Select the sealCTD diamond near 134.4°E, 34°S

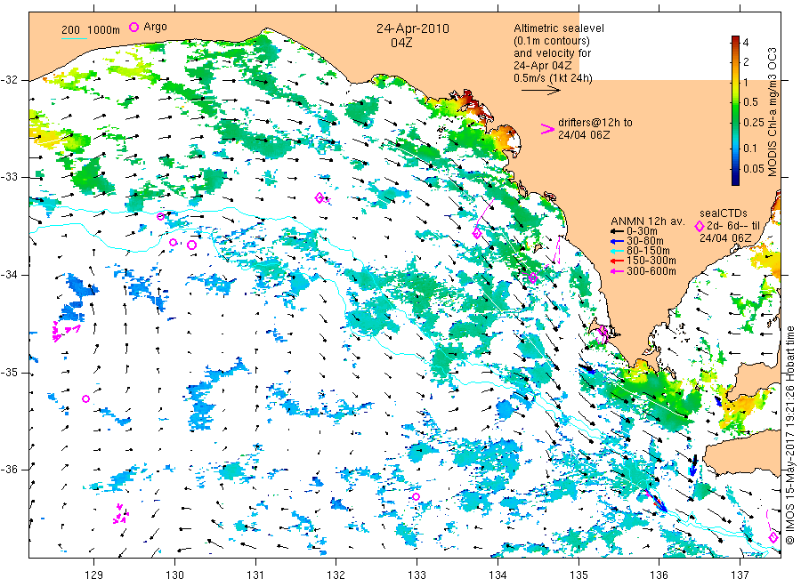click(533, 278)
